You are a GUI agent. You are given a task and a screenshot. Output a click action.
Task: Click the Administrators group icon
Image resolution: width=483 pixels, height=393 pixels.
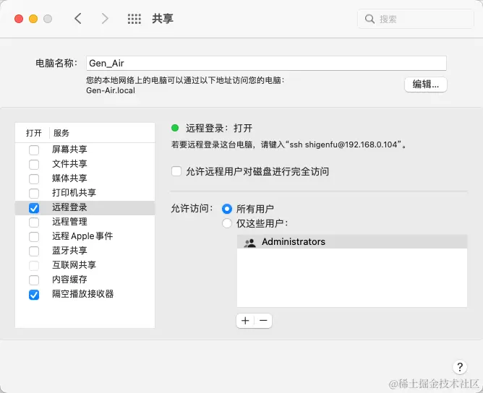(x=250, y=243)
